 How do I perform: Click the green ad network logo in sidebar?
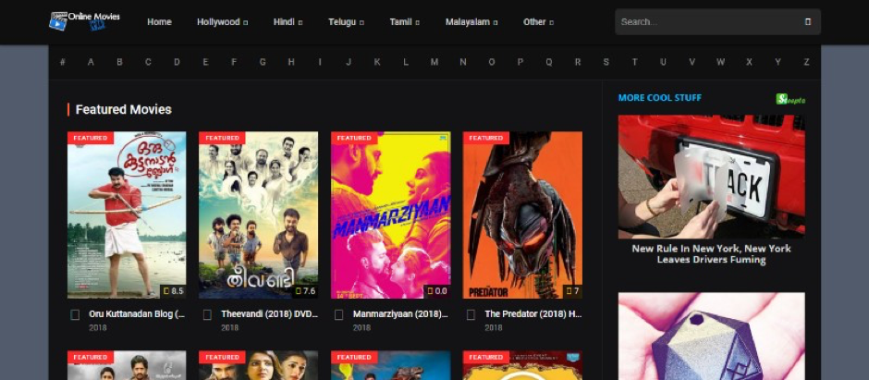point(789,99)
